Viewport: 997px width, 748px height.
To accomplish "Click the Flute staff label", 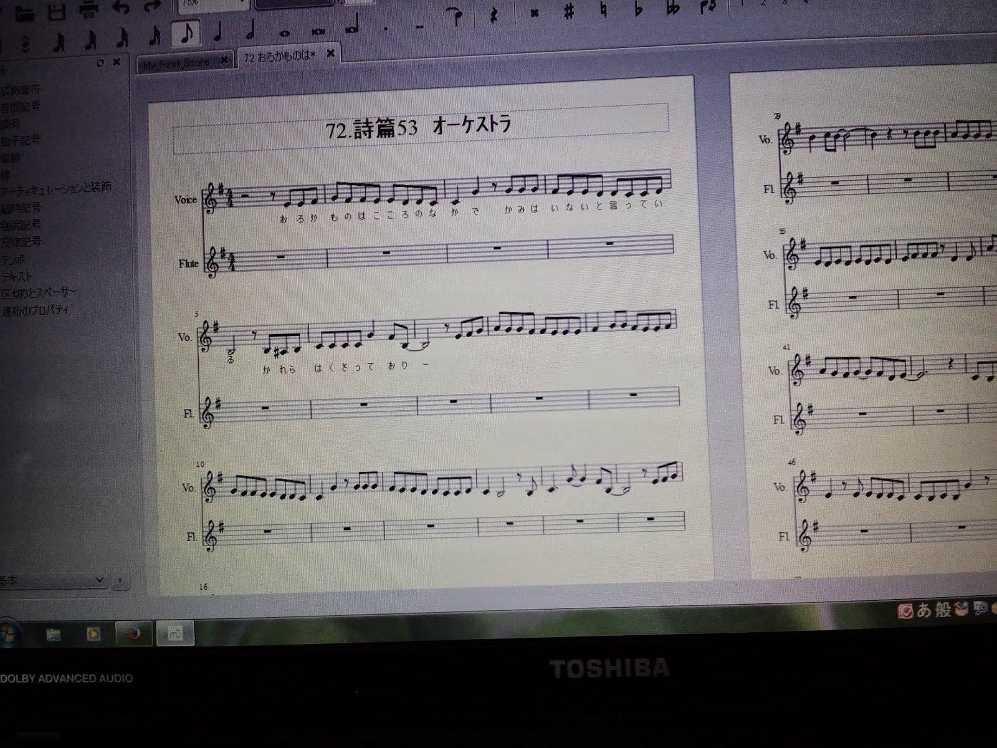I will tap(188, 264).
